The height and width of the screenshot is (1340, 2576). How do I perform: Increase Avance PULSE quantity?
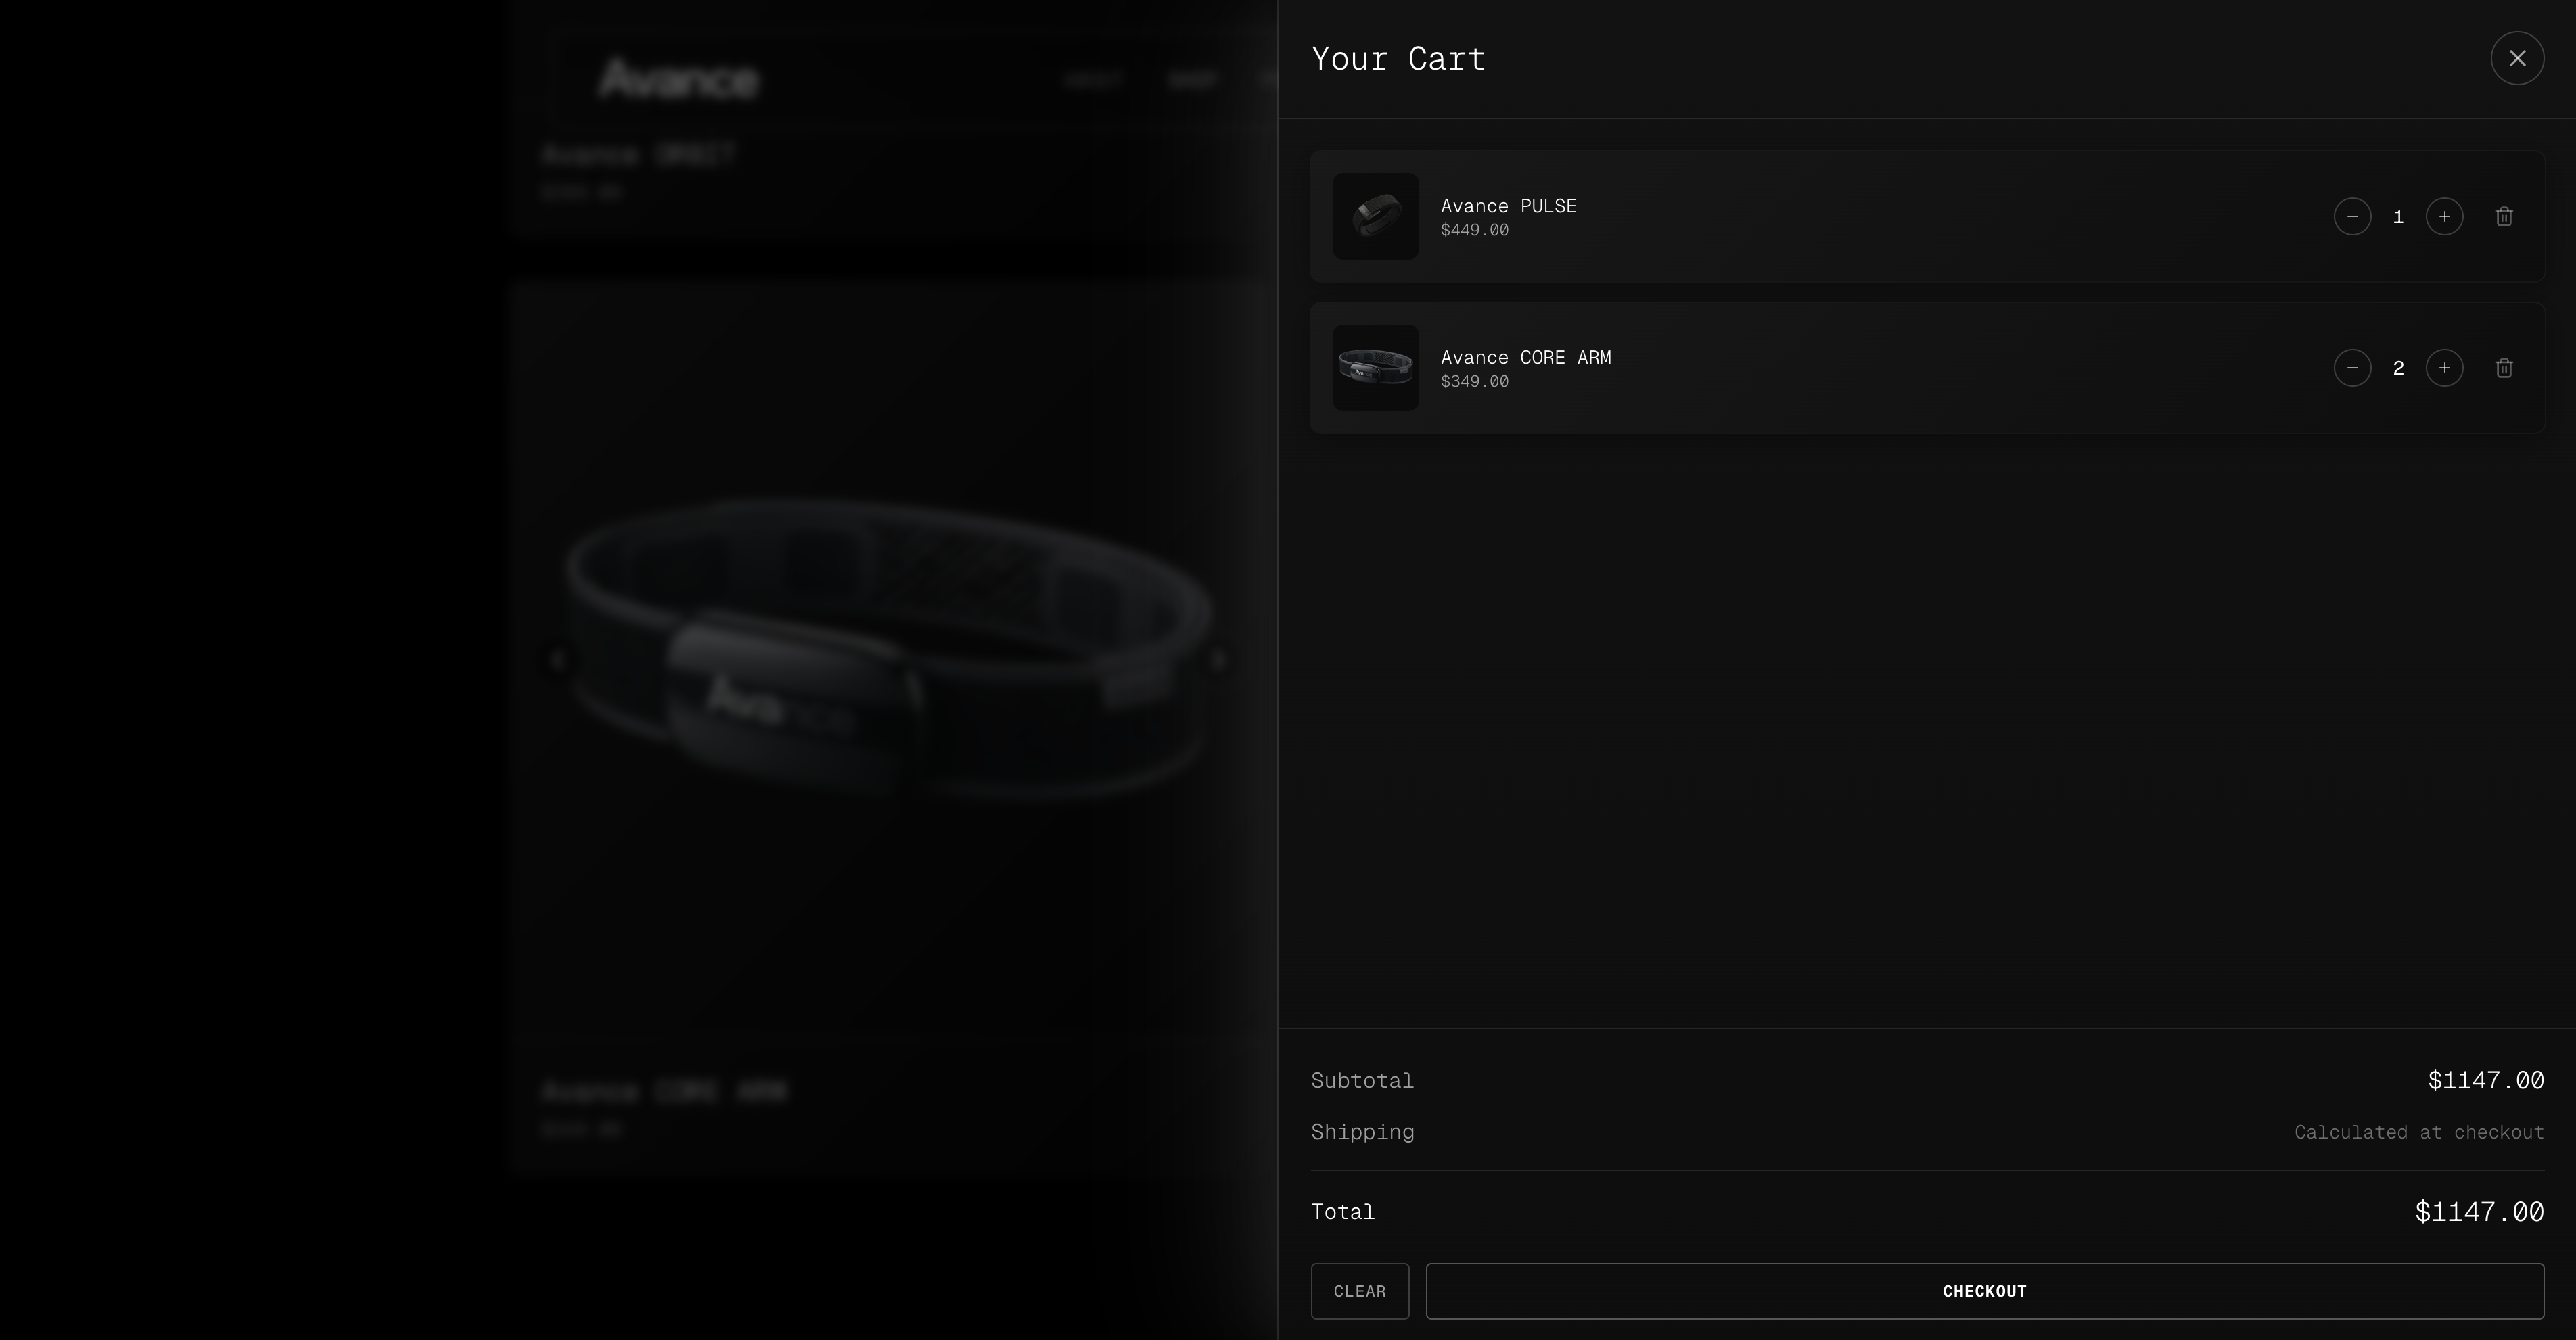coord(2444,217)
